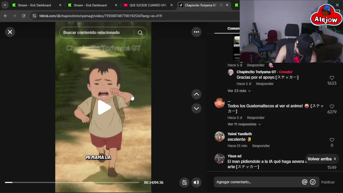The width and height of the screenshot is (343, 193).
Task: Switch to second 'Stream - Kick Dashboard' tab
Action: coord(90,5)
